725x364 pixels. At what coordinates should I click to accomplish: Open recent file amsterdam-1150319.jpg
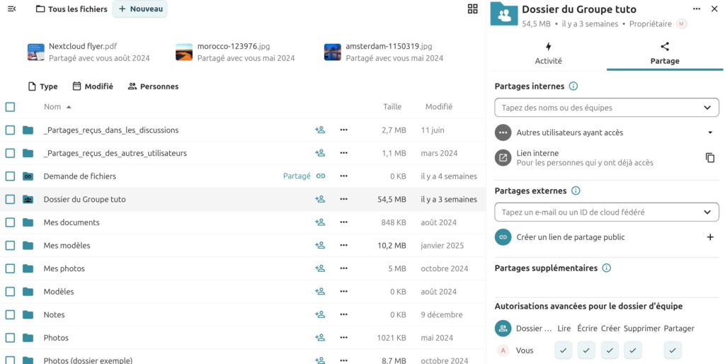[384, 52]
